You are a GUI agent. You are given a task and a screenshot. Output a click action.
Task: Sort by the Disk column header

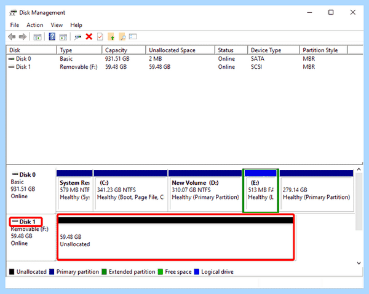click(x=31, y=50)
